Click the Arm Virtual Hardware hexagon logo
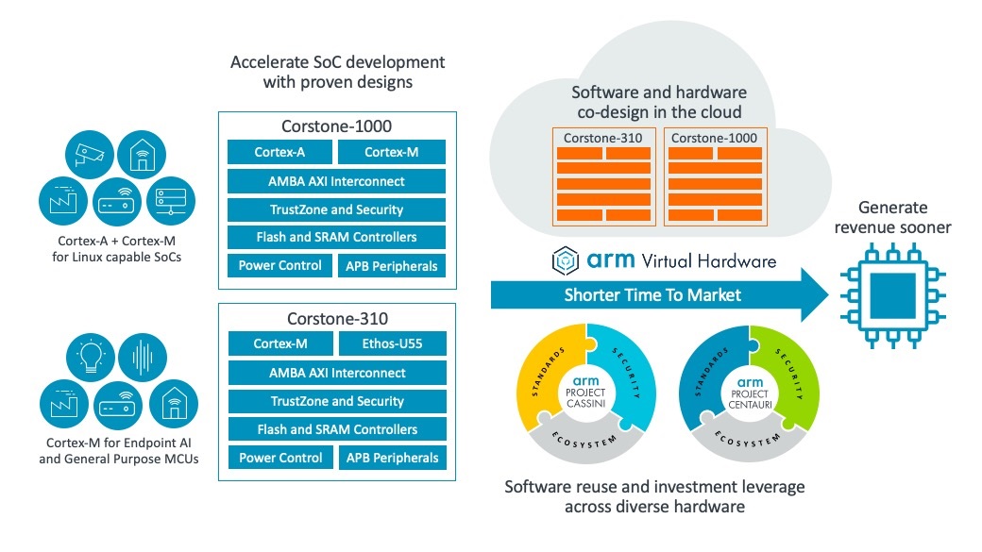Viewport: 982px width, 552px height. tap(565, 260)
